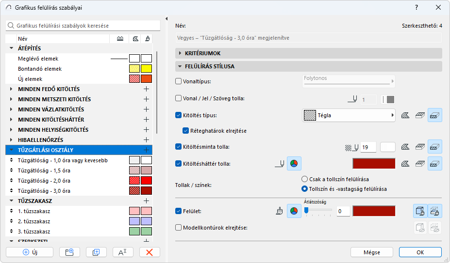Enable Vonal / Jel / Szöveg tolla checkbox

point(179,98)
